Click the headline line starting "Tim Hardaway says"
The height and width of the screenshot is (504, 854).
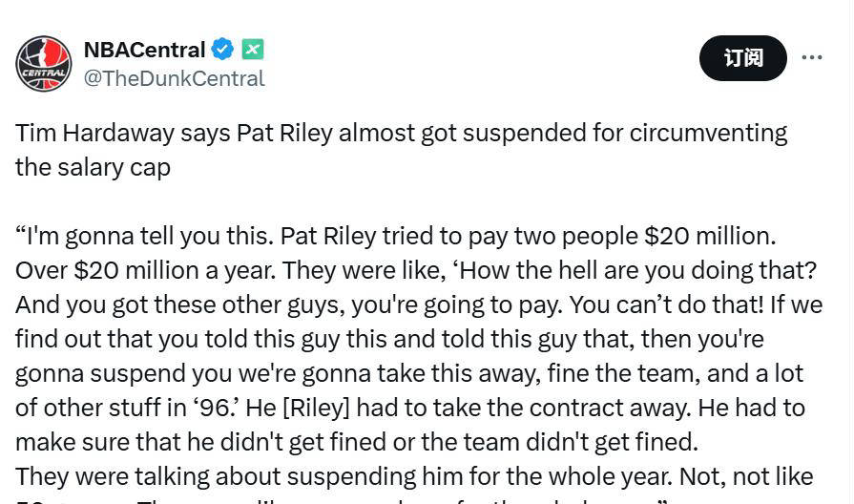pyautogui.click(x=401, y=133)
